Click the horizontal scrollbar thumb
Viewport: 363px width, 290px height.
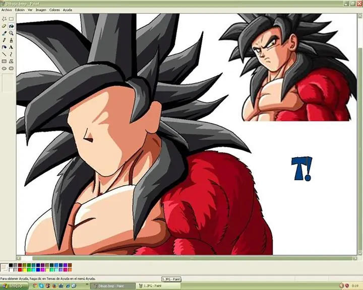click(x=192, y=258)
